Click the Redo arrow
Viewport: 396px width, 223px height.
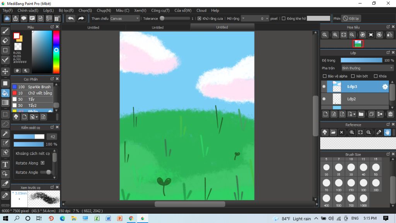click(81, 19)
